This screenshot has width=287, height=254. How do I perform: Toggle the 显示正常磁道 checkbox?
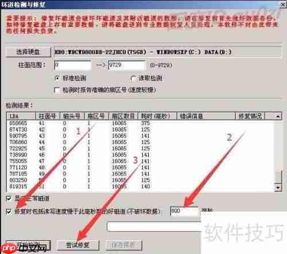point(9,199)
